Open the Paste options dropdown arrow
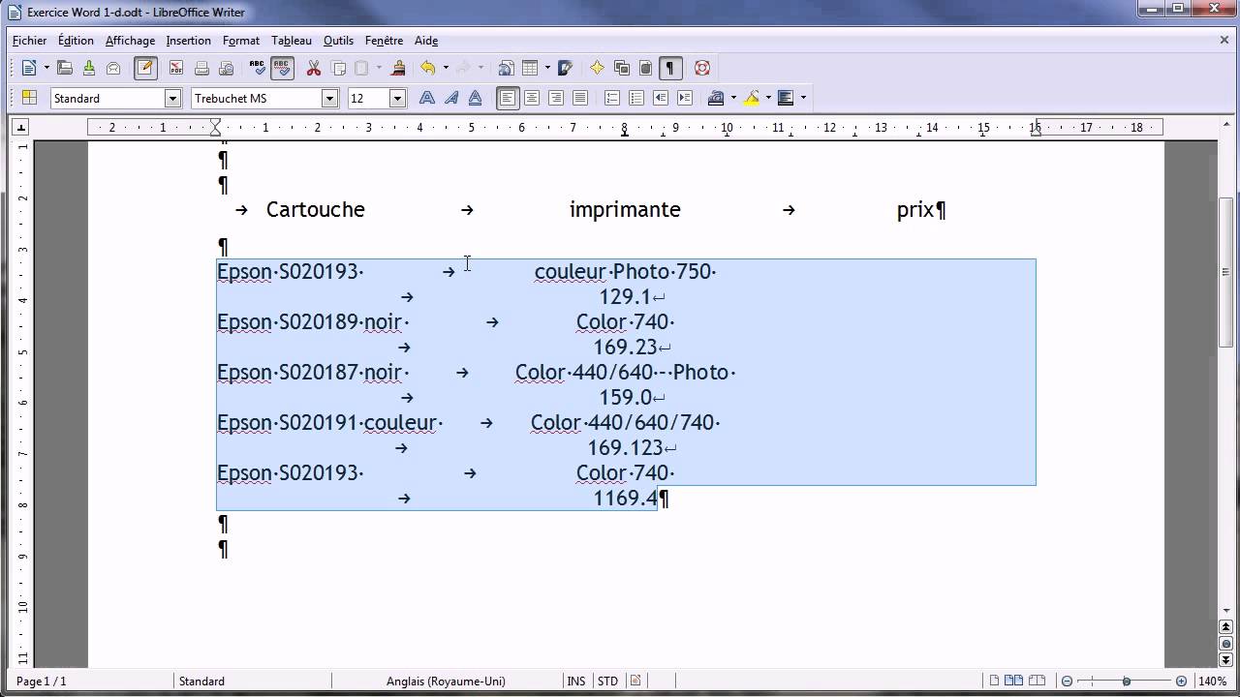 pyautogui.click(x=378, y=68)
